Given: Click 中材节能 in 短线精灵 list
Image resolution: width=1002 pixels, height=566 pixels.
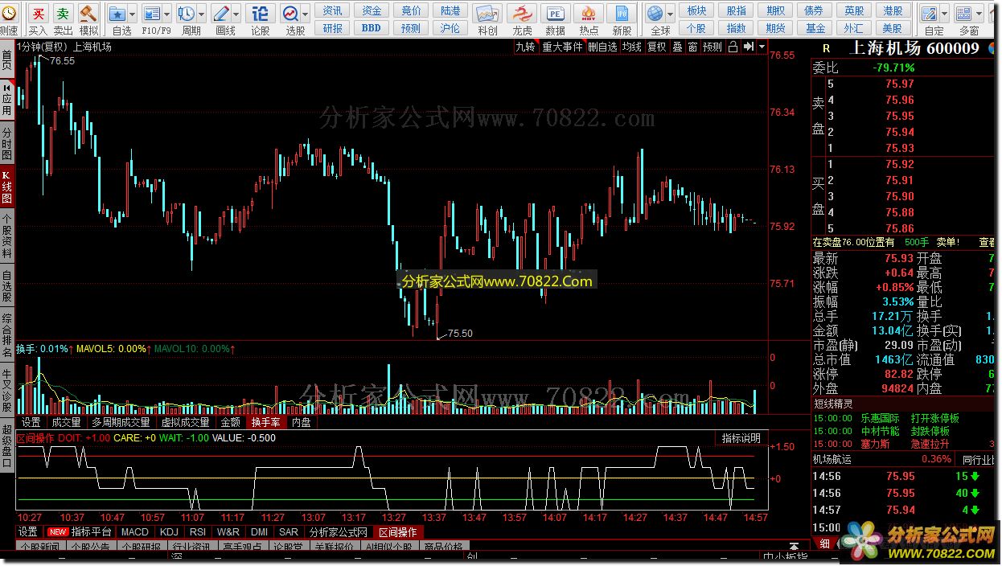Looking at the screenshot, I should pos(881,431).
